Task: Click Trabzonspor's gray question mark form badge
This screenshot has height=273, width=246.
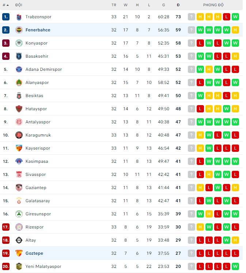Action: (192, 17)
